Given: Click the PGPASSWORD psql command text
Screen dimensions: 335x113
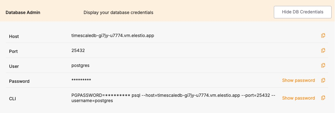Looking at the screenshot, I should 173,98.
